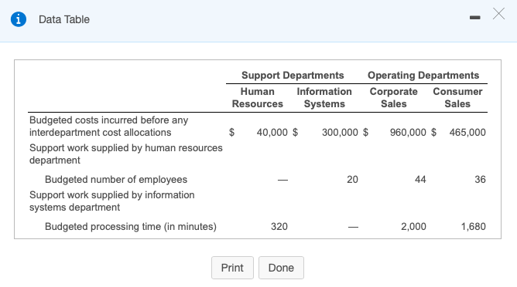Click the Print button
Viewport: 517px width, 287px height.
tap(232, 268)
